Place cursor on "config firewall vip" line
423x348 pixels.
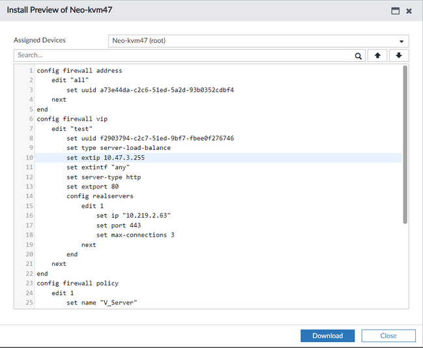coord(72,119)
